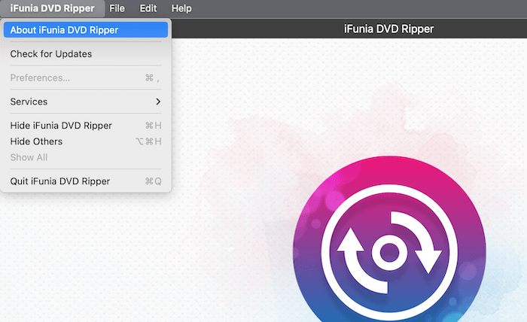
Task: Choose Hide Others
Action: [x=36, y=141]
